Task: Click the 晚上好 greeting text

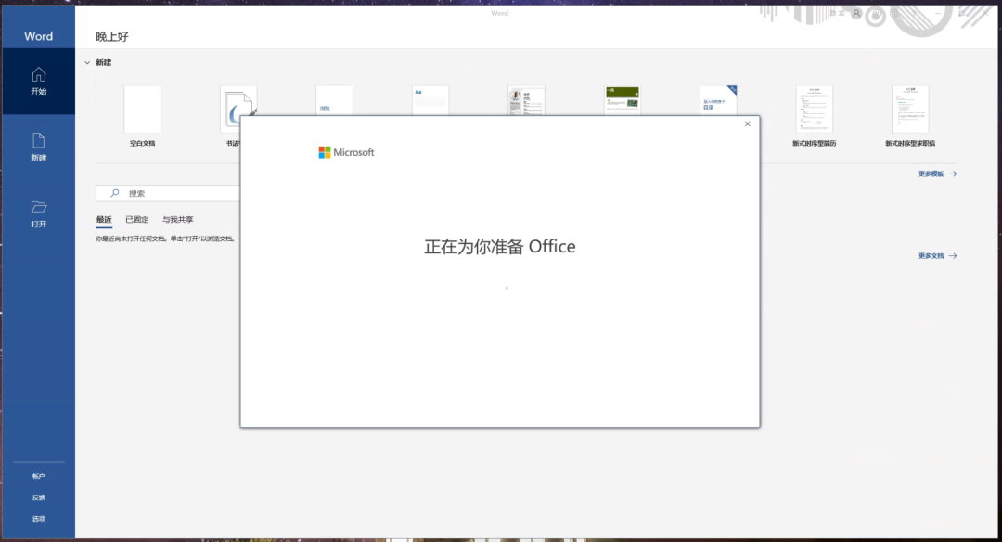Action: (x=112, y=36)
